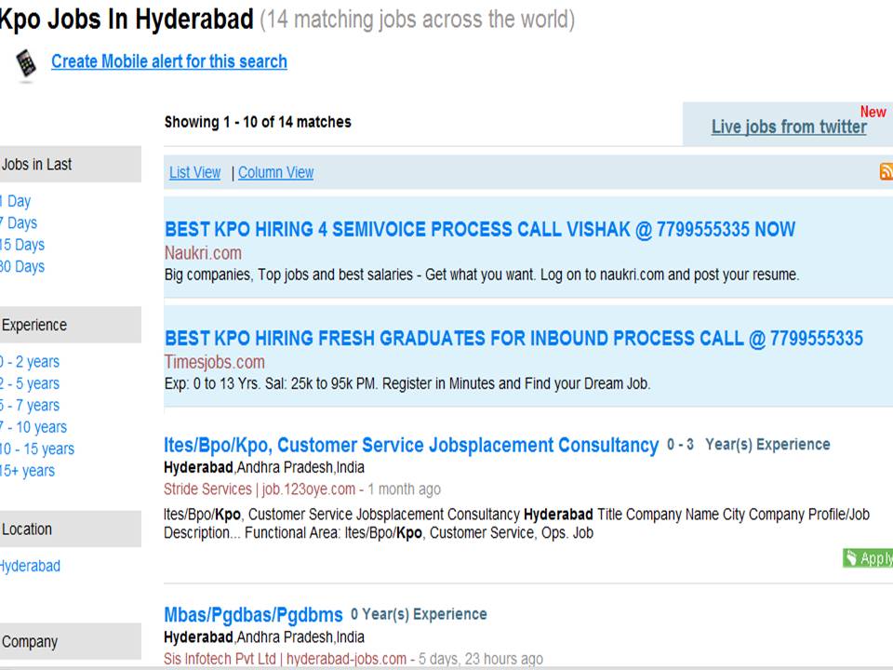893x670 pixels.
Task: Visit Naukri.com sponsor link
Action: (203, 252)
